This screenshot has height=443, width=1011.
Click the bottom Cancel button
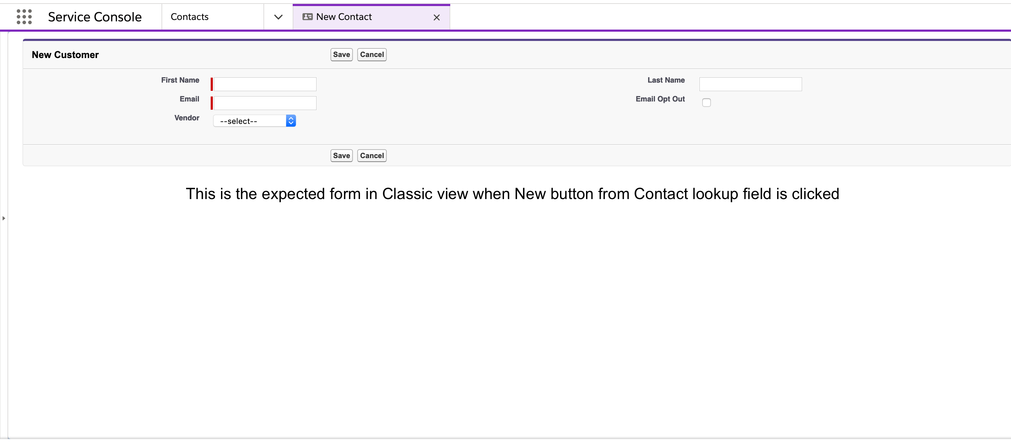coord(371,156)
